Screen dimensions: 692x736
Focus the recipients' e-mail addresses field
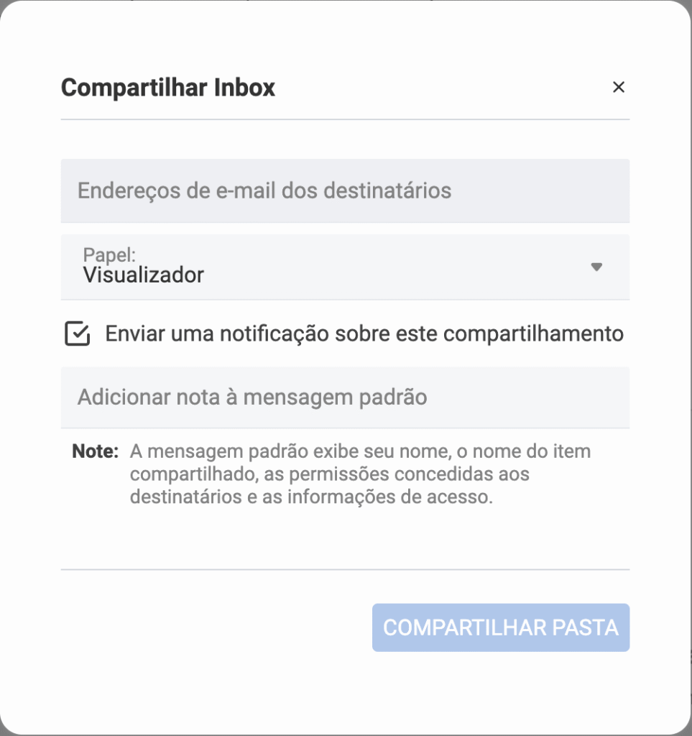(345, 191)
